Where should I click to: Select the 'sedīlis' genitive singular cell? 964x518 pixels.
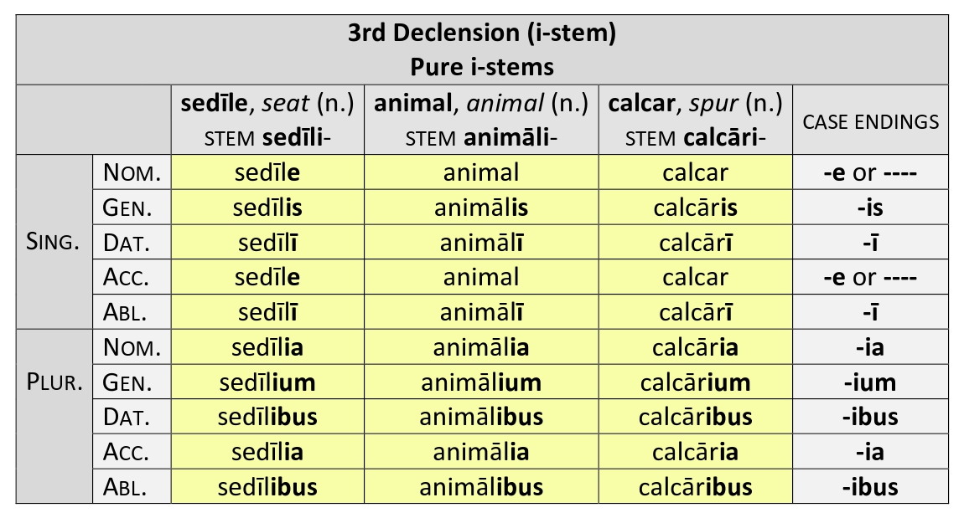(x=267, y=208)
